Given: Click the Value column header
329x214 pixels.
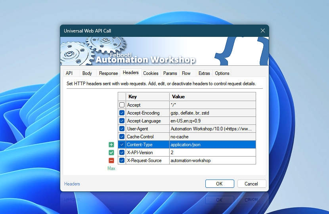Looking at the screenshot, I should pyautogui.click(x=212, y=97).
